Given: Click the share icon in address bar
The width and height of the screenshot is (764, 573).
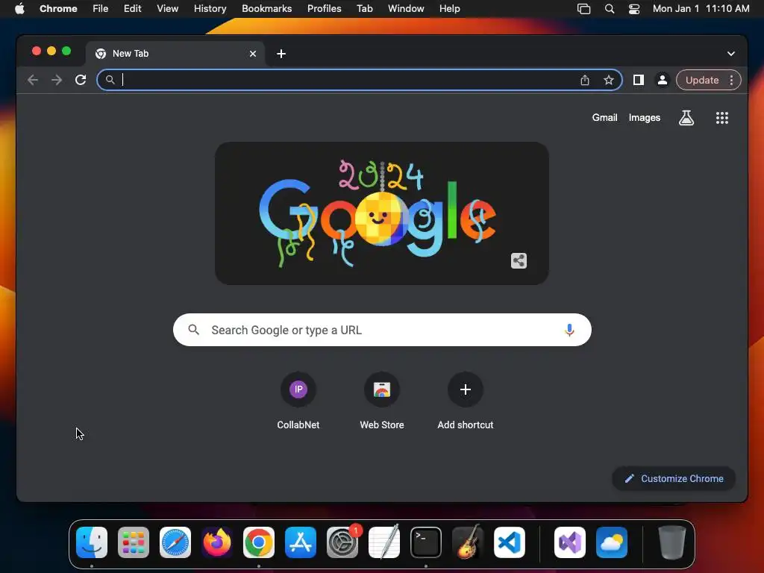Looking at the screenshot, I should pos(585,81).
